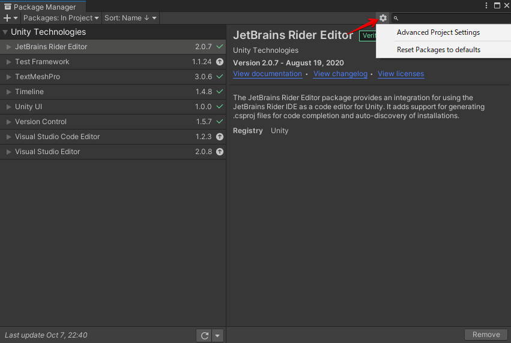Click the update-available icon for Test Framework
Viewport: 511px width, 343px height.
(220, 62)
